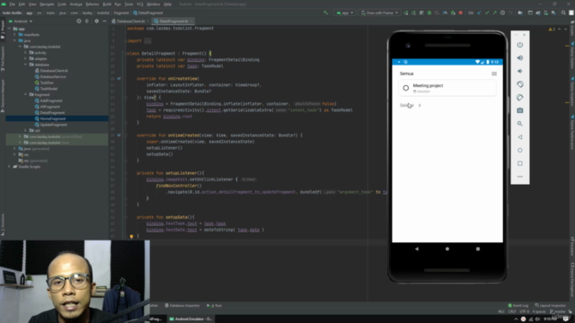Take an emulator screenshot with the camera icon
This screenshot has height=323, width=575.
(520, 110)
